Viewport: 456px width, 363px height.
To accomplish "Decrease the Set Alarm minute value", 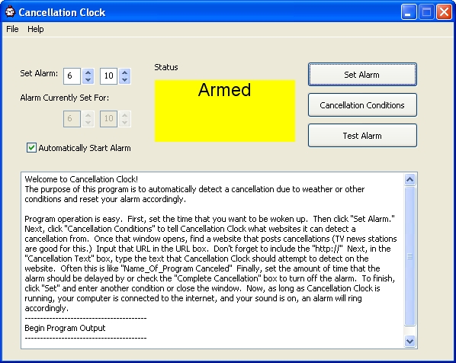I will coord(125,80).
